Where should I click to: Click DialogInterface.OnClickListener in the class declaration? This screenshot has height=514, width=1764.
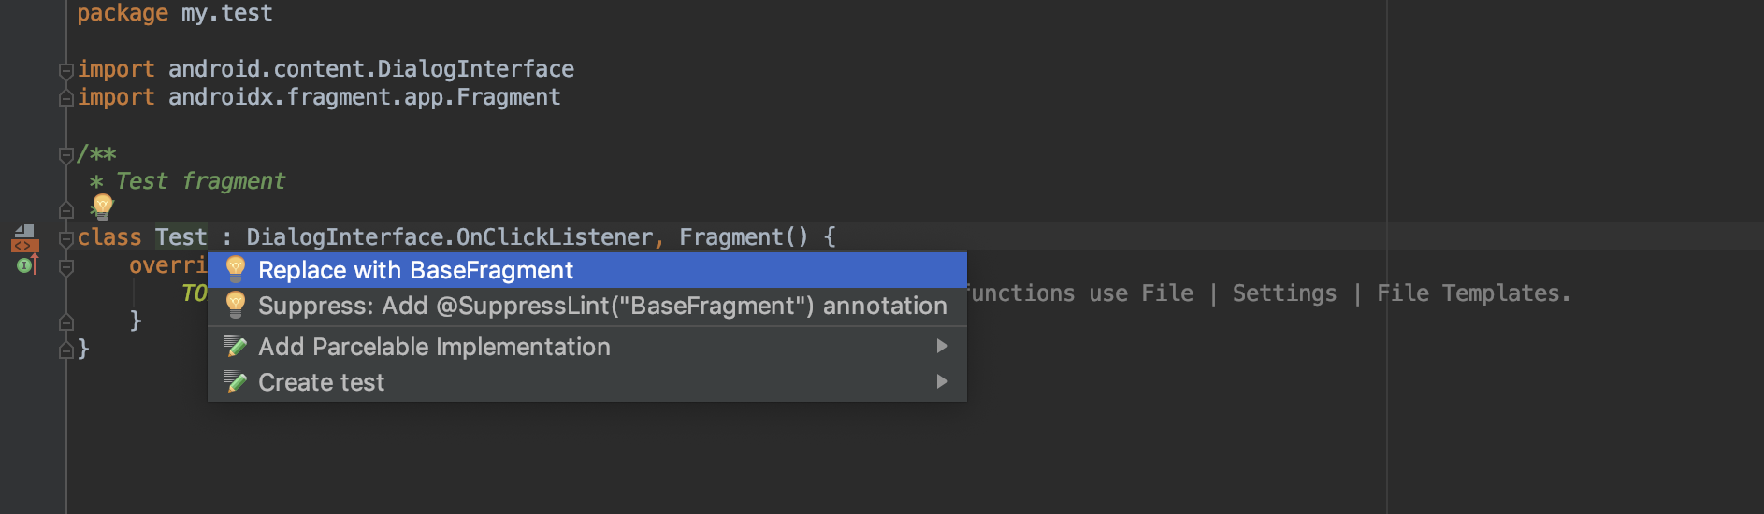[x=449, y=237]
